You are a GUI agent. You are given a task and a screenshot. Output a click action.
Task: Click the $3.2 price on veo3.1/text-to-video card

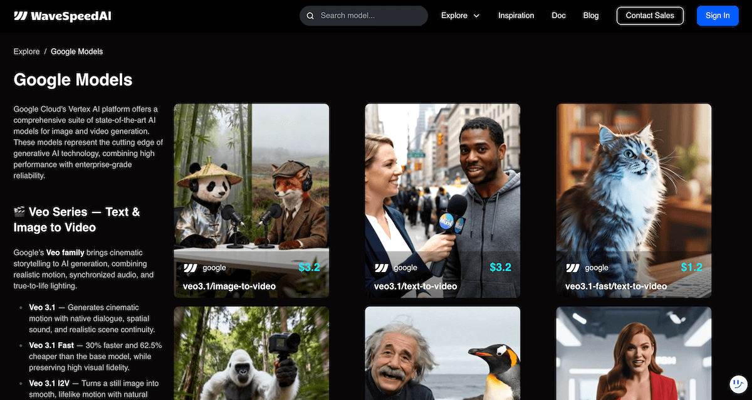[x=500, y=268]
